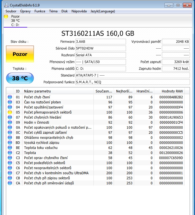Image resolution: width=195 pixels, height=215 pixels.
Task: Click RAW value 000007C6509D
Action: click(171, 158)
